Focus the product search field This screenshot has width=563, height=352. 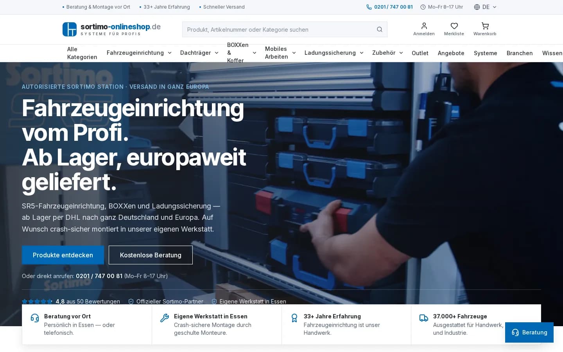pos(285,29)
